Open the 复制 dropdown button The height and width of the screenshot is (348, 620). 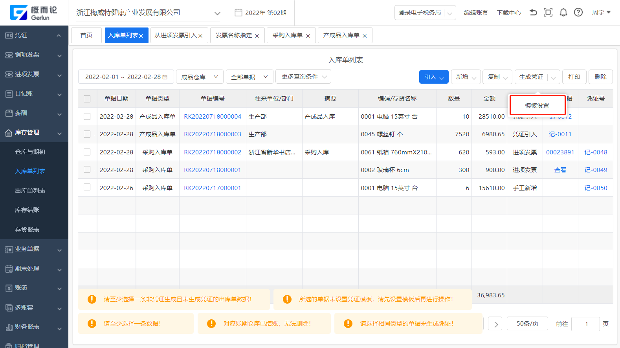(497, 77)
